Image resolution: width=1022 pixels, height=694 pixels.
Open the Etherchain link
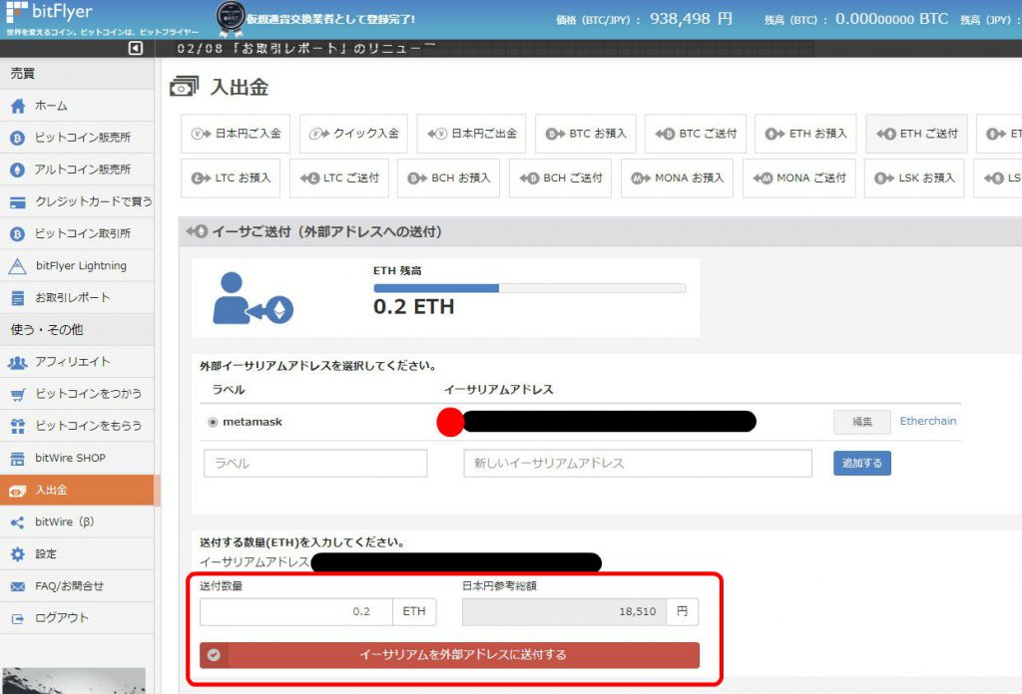[927, 421]
